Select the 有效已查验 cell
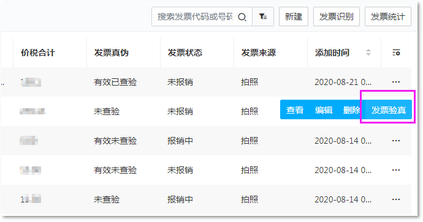Image resolution: width=423 pixels, height=222 pixels. (x=115, y=82)
